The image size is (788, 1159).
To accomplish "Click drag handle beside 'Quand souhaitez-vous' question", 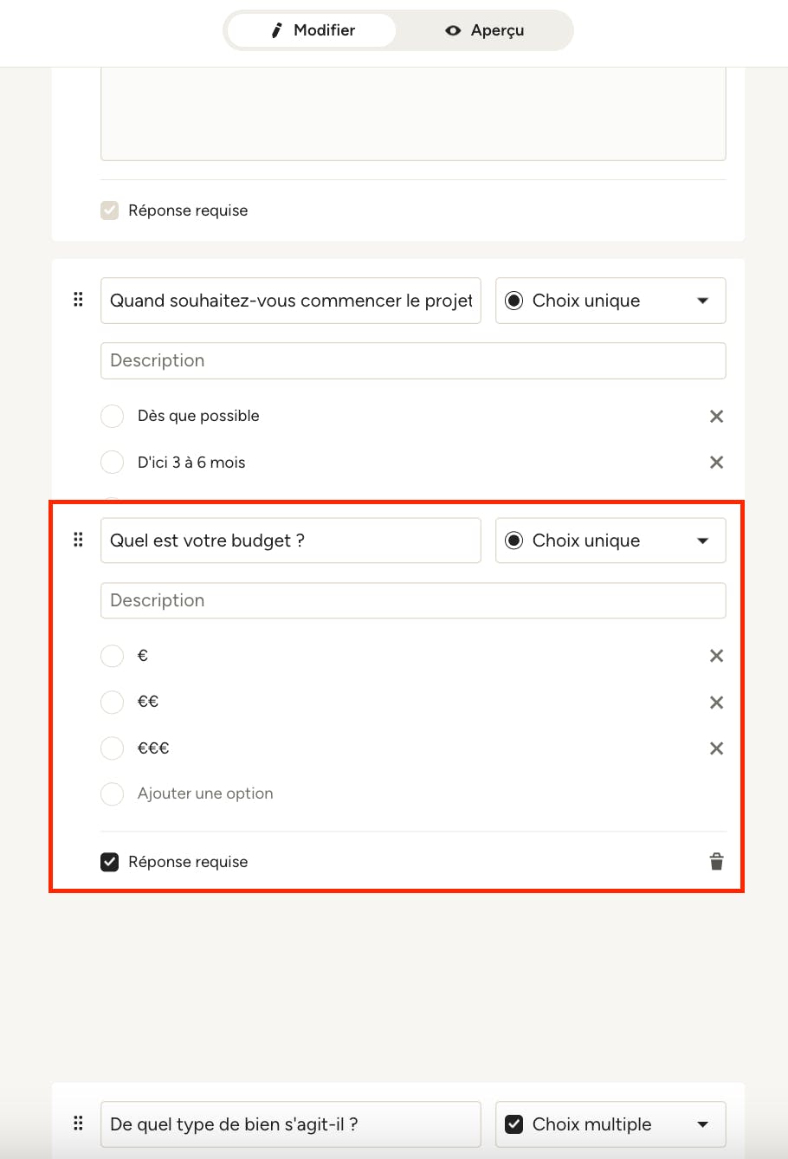I will click(78, 300).
